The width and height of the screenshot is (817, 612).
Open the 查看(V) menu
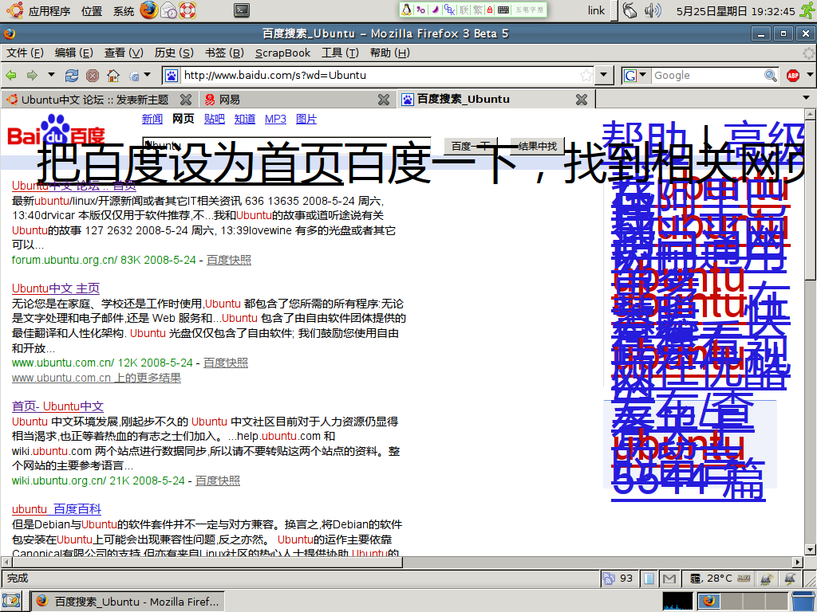click(124, 53)
